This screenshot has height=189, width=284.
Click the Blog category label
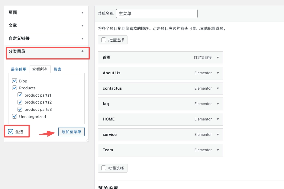23,81
